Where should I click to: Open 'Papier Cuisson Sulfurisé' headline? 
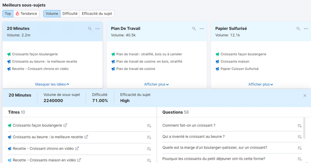click(240, 69)
